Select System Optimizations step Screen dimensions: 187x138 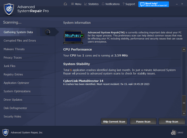point(17,91)
